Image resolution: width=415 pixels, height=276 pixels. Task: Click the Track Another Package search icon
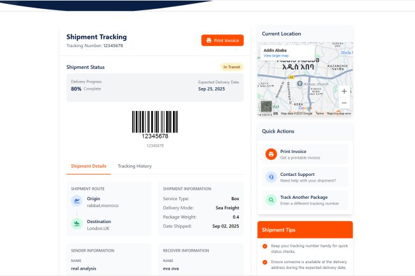[x=271, y=200]
